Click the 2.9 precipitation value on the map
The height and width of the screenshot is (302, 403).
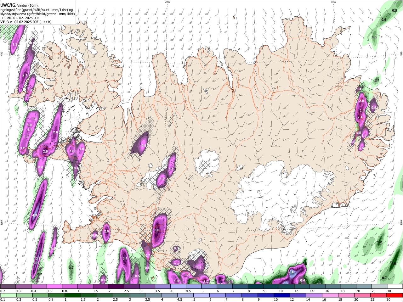tap(45, 151)
